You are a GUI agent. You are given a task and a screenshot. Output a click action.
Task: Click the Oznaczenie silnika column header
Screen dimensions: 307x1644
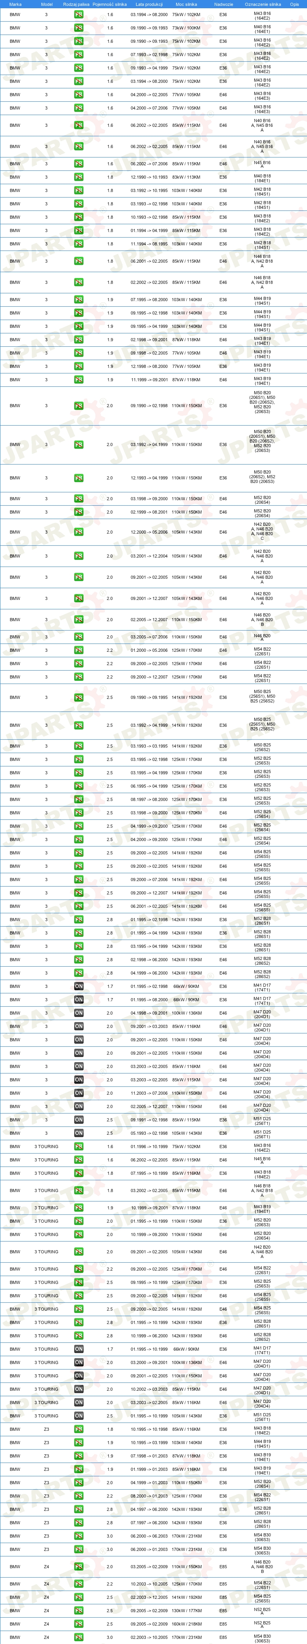point(262,4)
